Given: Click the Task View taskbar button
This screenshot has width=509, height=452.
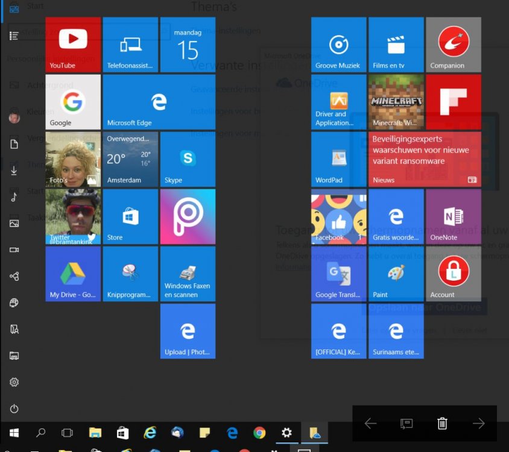Looking at the screenshot, I should pos(67,433).
